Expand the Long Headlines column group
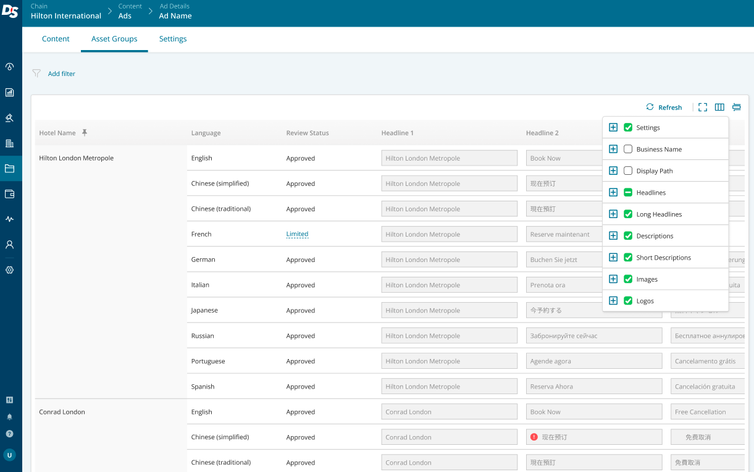The height and width of the screenshot is (472, 754). click(x=613, y=214)
